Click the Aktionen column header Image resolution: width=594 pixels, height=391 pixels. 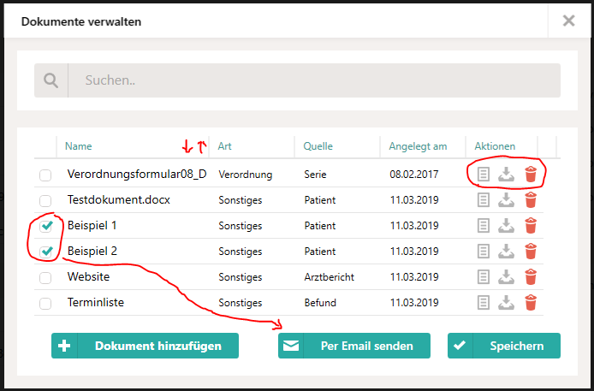click(495, 146)
